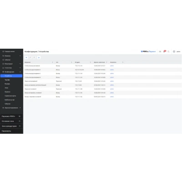Click the pencil edit icon in toolbar
The width and height of the screenshot is (182, 182).
(x=30, y=57)
